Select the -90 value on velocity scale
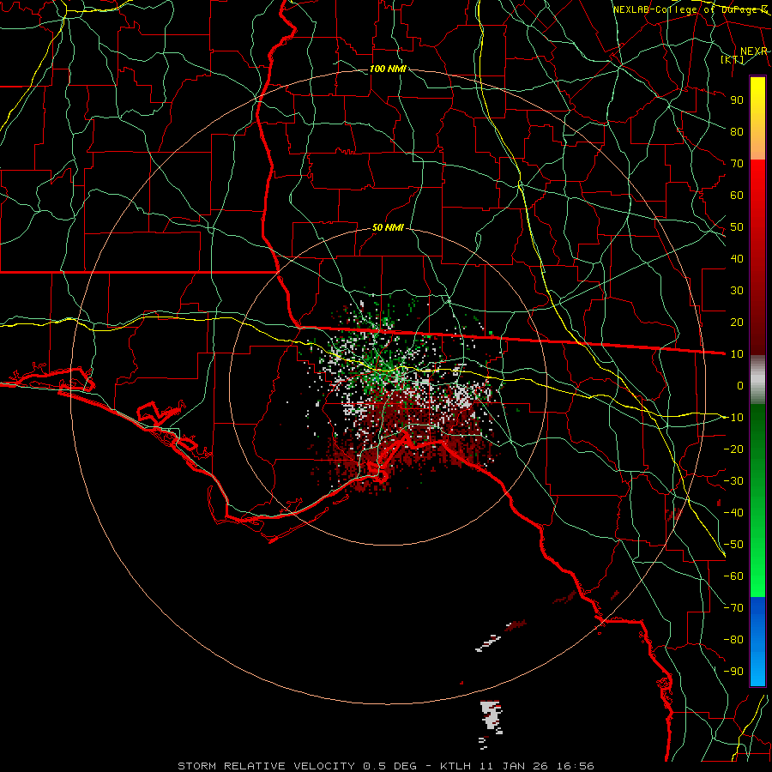Image resolution: width=772 pixels, height=772 pixels. coord(733,672)
